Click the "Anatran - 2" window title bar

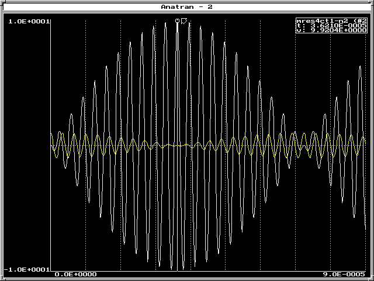[187, 6]
